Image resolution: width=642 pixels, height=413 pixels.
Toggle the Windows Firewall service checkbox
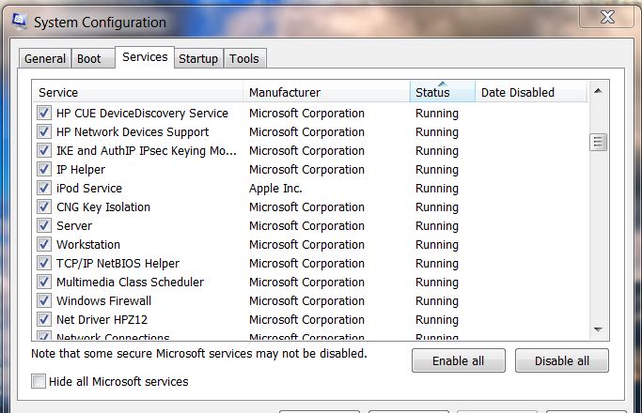click(44, 301)
